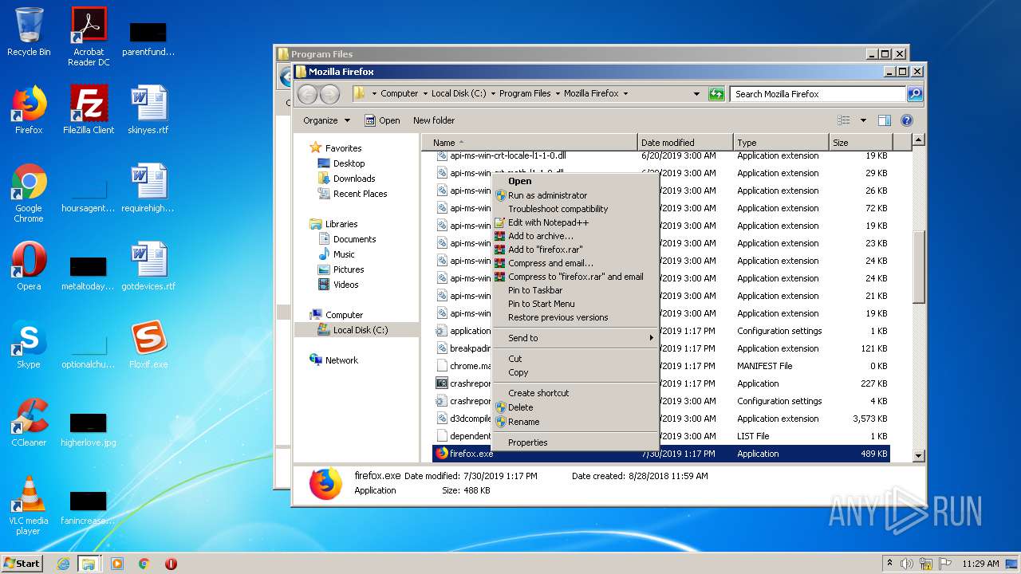Viewport: 1021px width, 574px height.
Task: Click the explorer Forward navigation button
Action: coord(329,94)
